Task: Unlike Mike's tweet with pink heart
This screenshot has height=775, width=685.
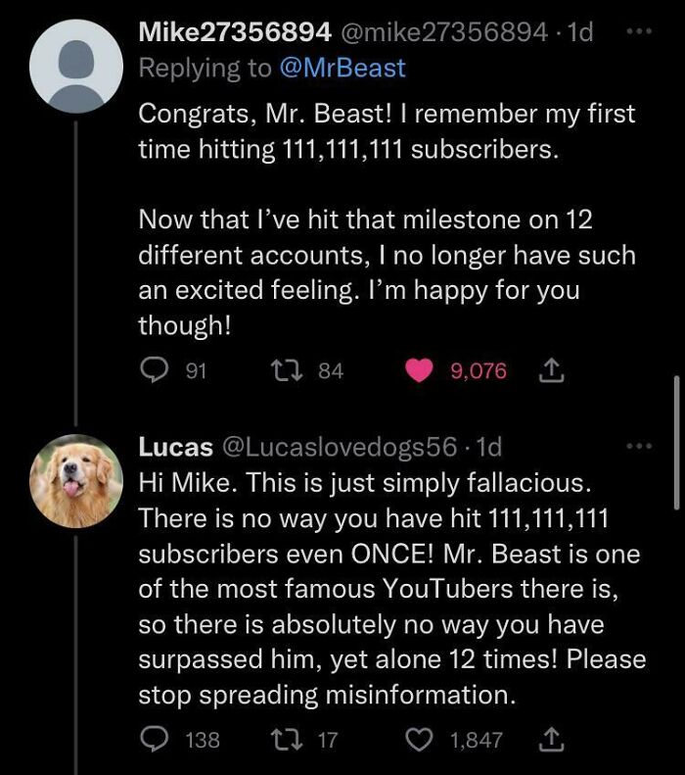Action: click(419, 370)
